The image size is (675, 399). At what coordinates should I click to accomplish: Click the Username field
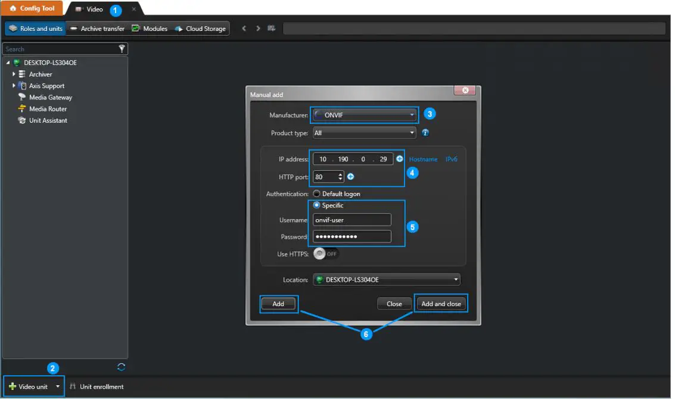352,220
